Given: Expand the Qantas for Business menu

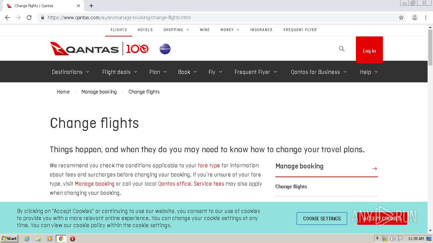Looking at the screenshot, I should pyautogui.click(x=319, y=72).
